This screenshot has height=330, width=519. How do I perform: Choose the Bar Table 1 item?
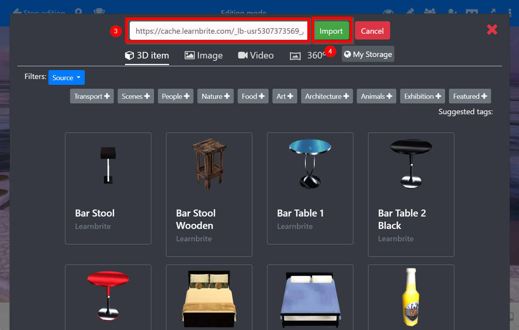pyautogui.click(x=310, y=188)
